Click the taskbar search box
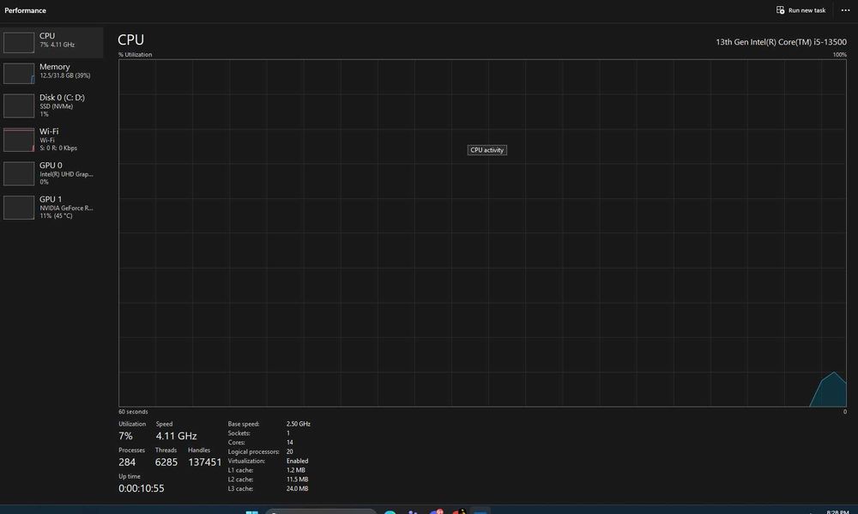Viewport: 858px width, 514px height. (321, 511)
